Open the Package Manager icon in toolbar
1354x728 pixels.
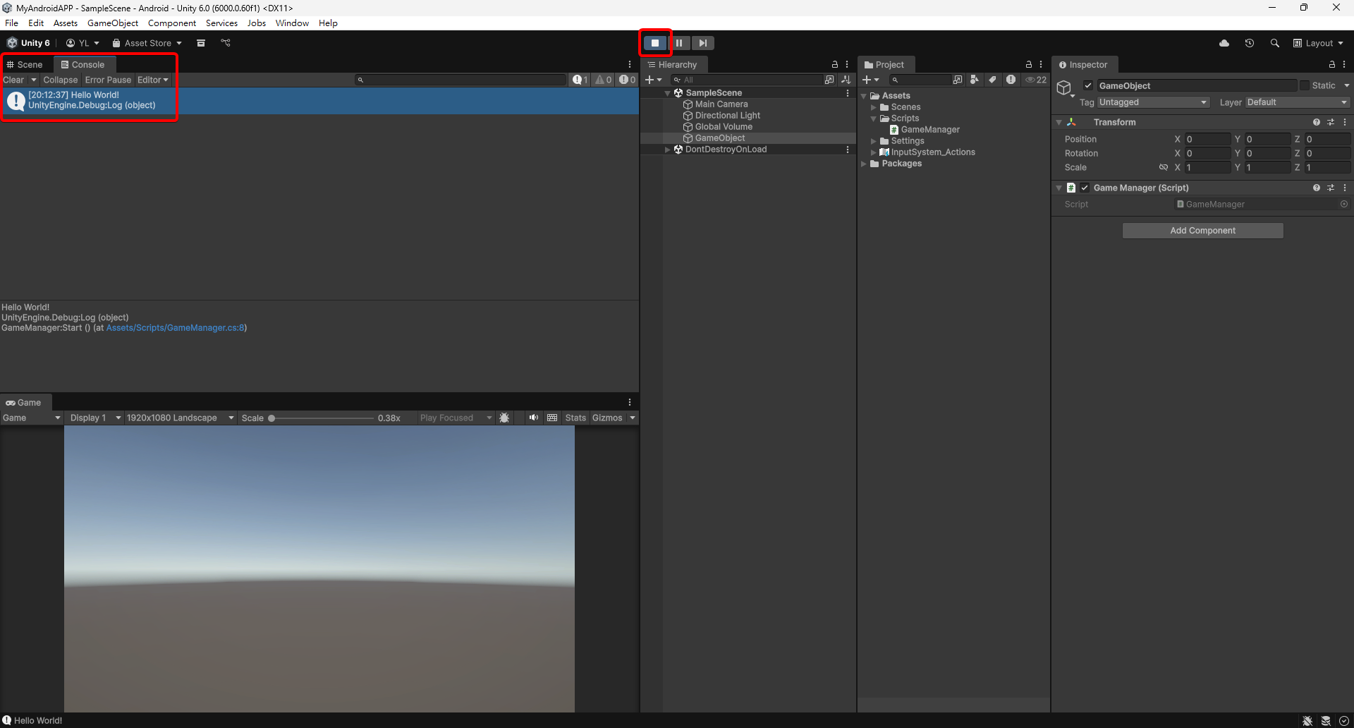click(x=201, y=43)
